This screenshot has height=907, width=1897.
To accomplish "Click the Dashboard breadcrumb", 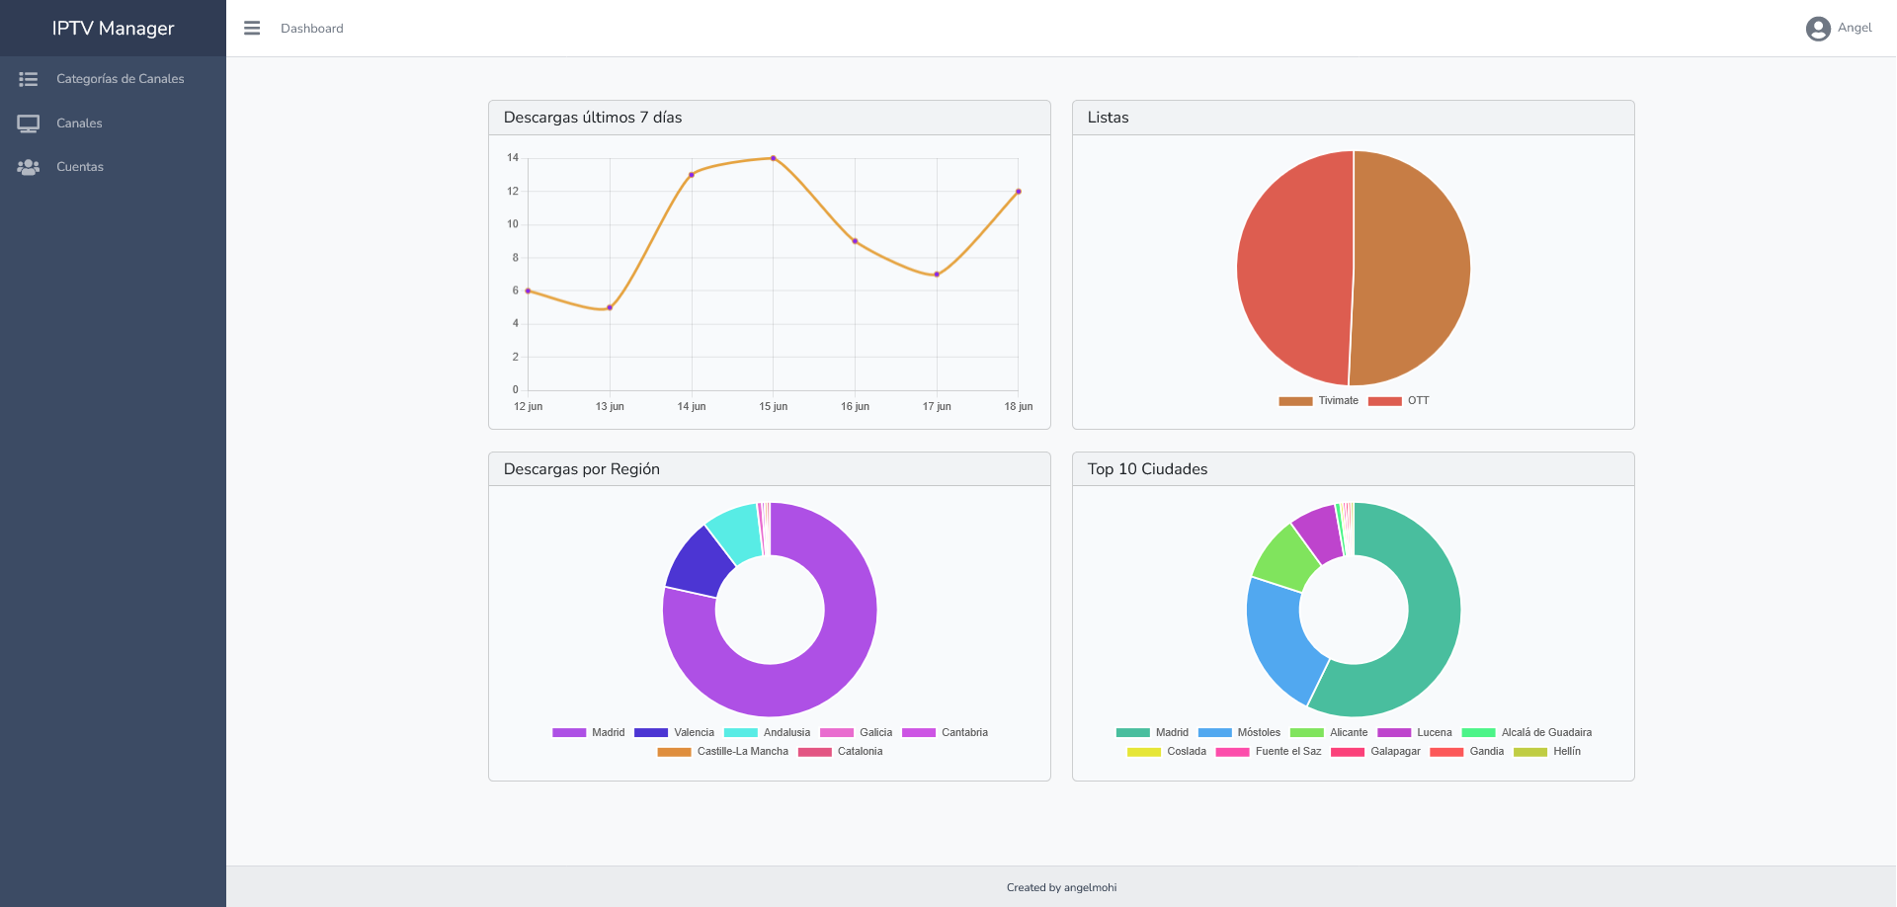I will pyautogui.click(x=311, y=29).
